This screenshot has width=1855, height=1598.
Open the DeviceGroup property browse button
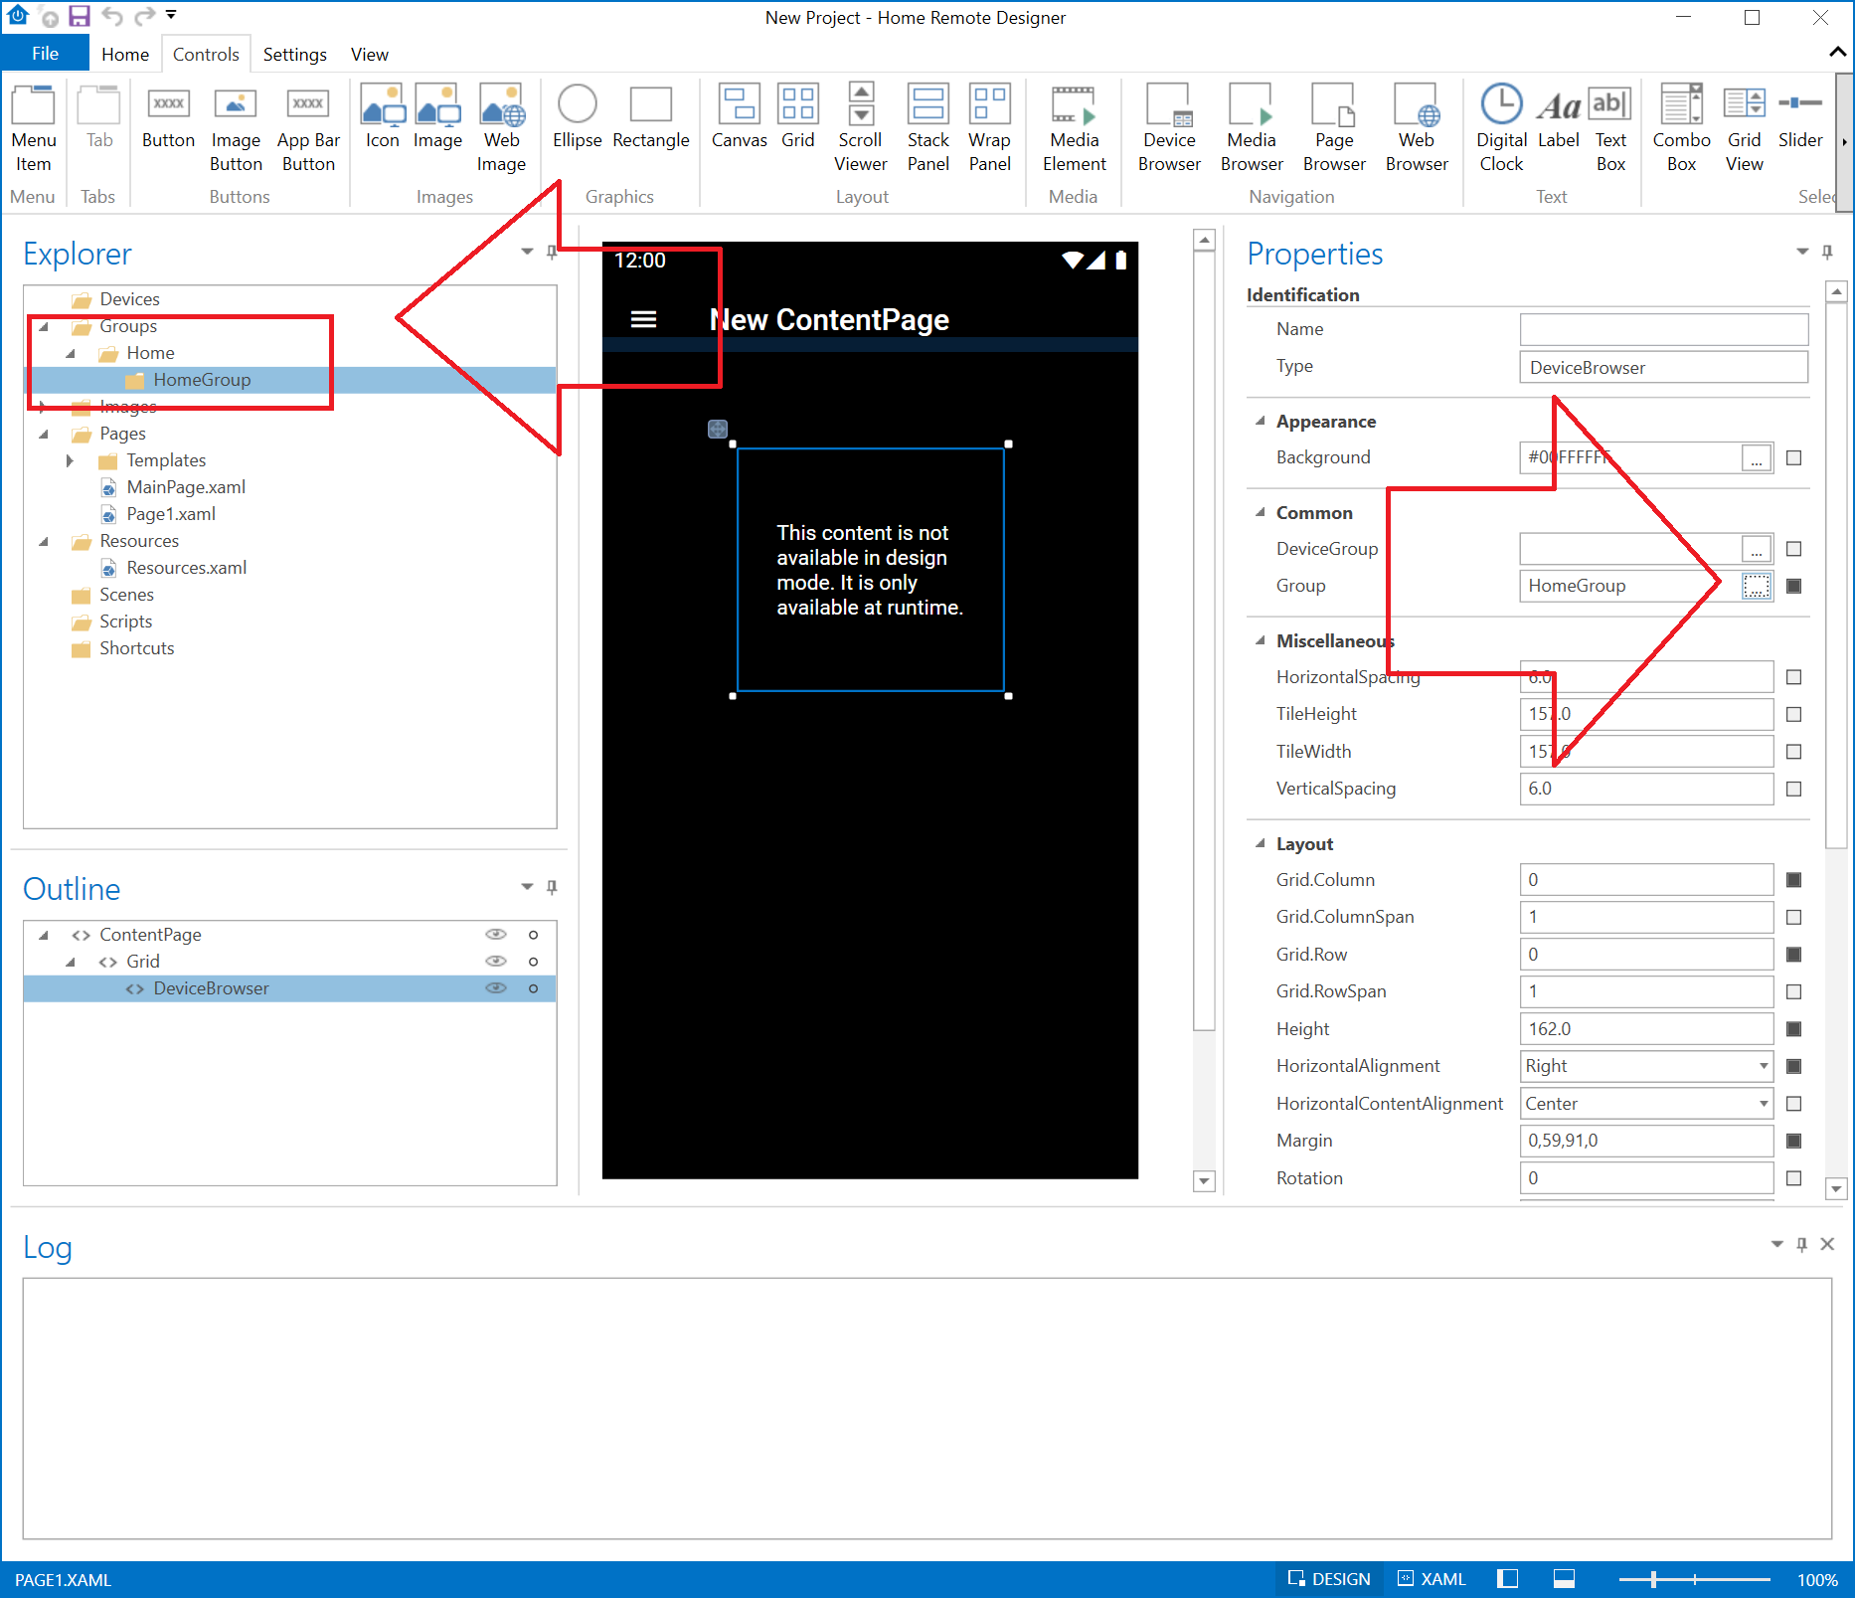point(1757,549)
